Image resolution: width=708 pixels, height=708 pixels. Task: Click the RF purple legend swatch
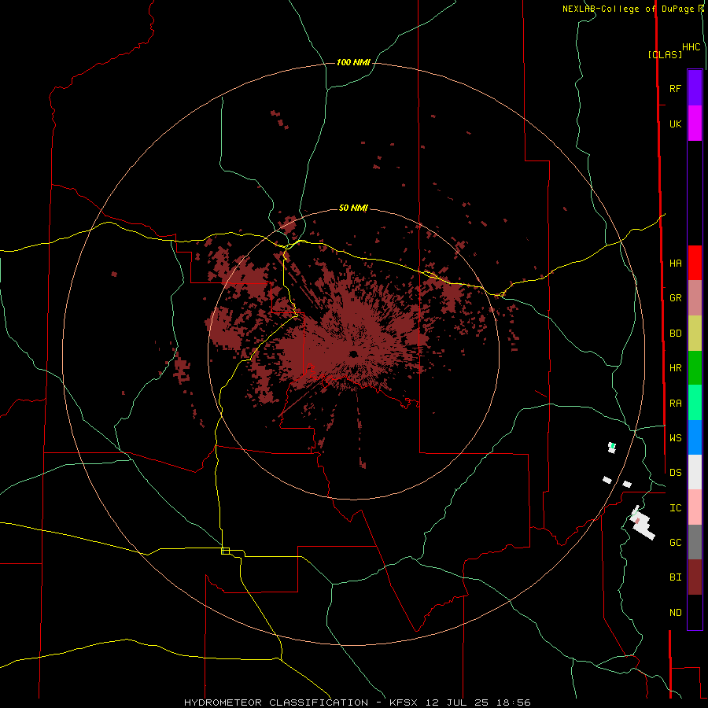[695, 88]
